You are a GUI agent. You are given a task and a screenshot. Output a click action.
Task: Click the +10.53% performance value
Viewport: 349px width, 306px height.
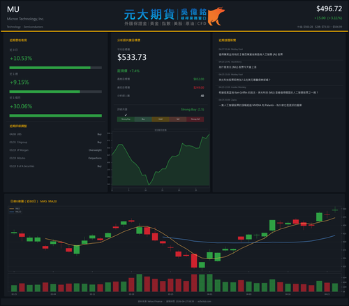[21, 58]
